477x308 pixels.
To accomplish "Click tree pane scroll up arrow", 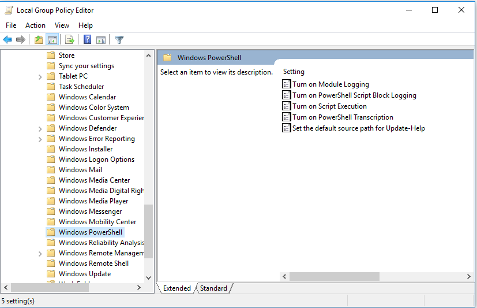I will [148, 55].
